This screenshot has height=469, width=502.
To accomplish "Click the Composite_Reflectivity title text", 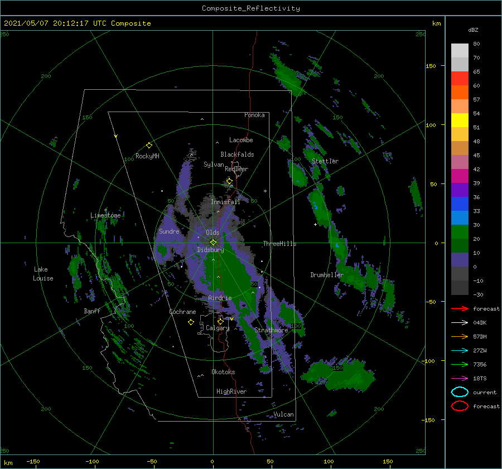I will (x=250, y=8).
